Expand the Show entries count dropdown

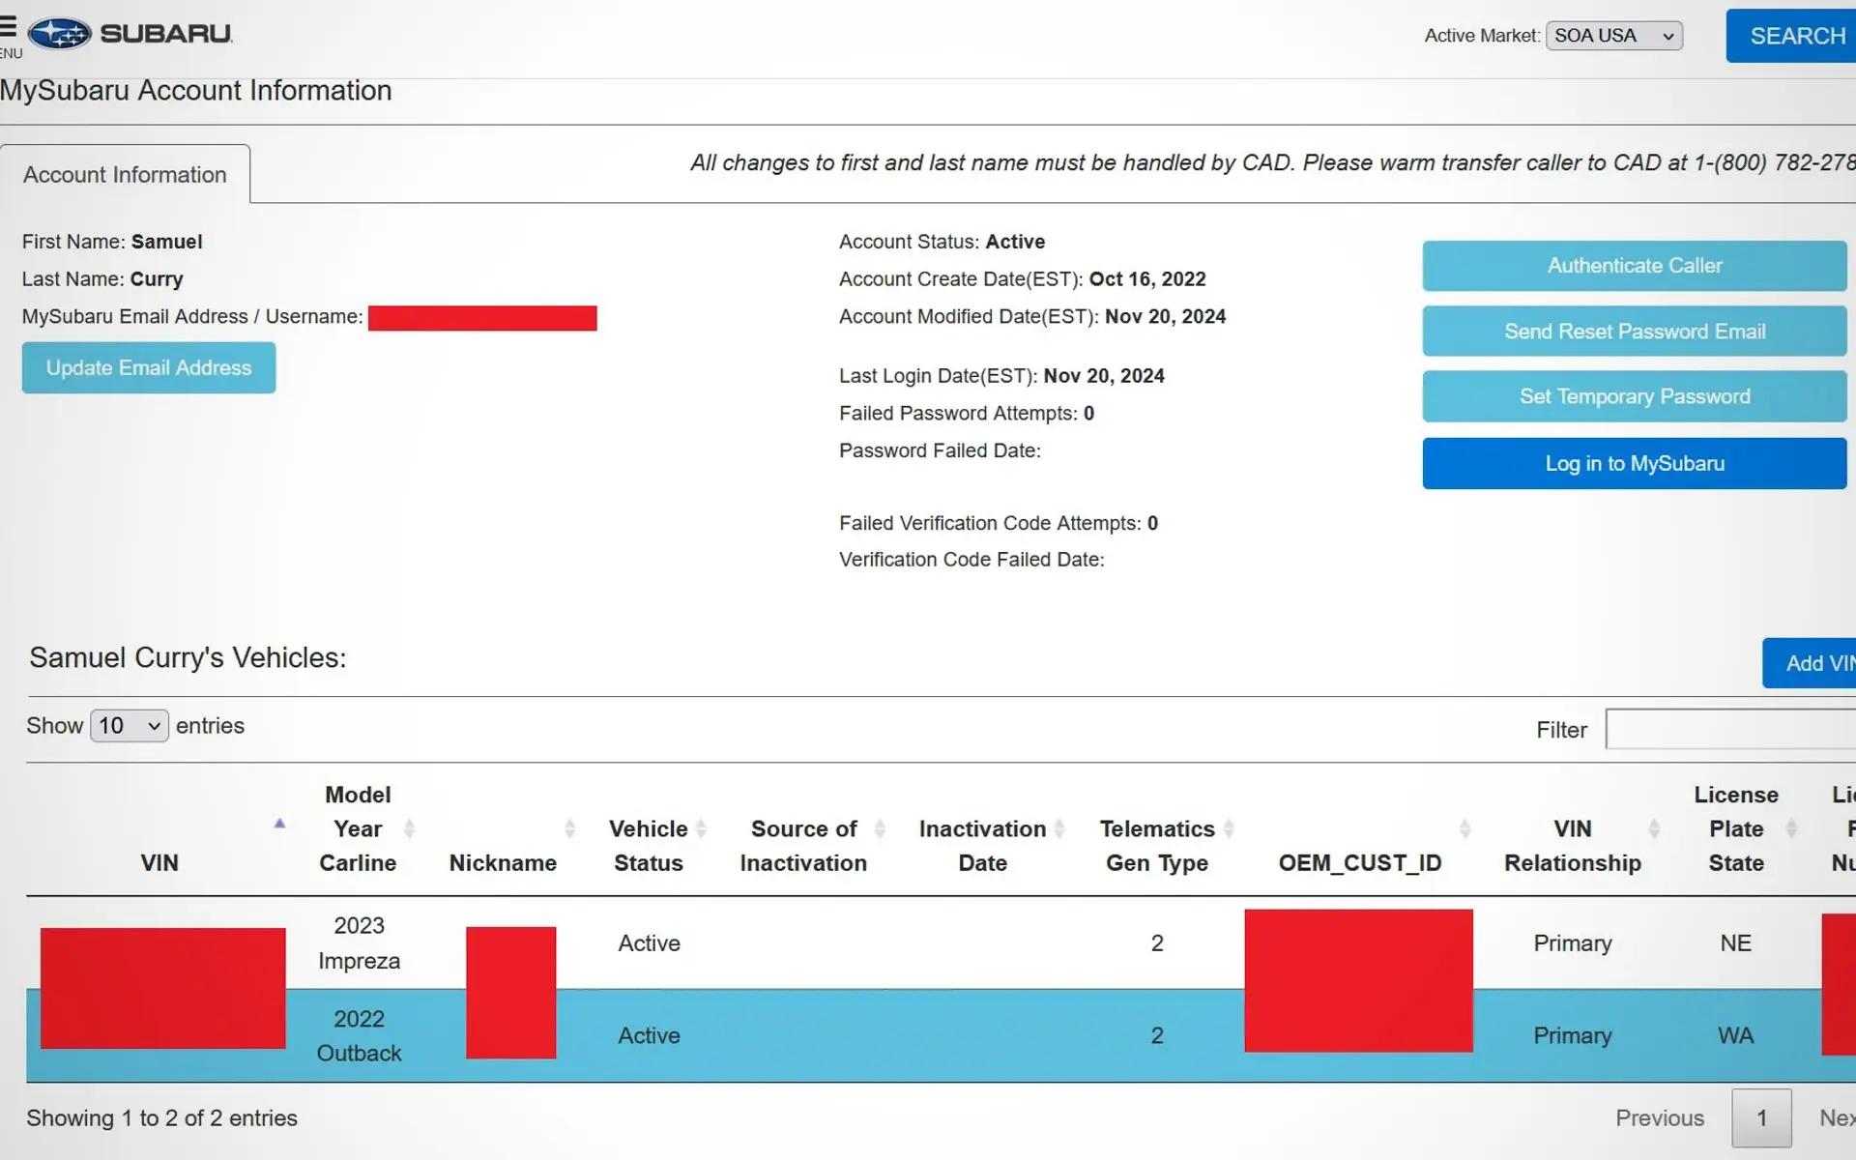click(129, 726)
